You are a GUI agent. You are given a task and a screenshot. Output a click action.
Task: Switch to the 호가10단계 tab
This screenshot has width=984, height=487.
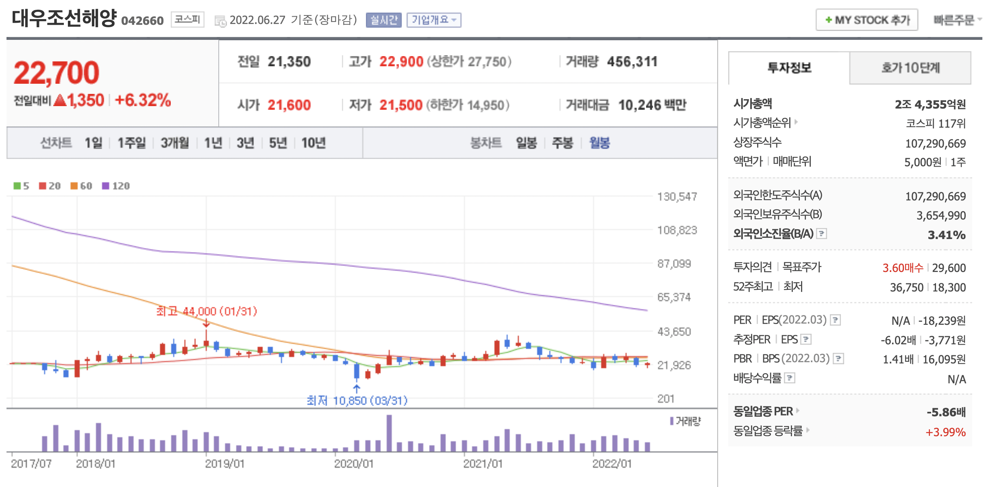[x=910, y=68]
